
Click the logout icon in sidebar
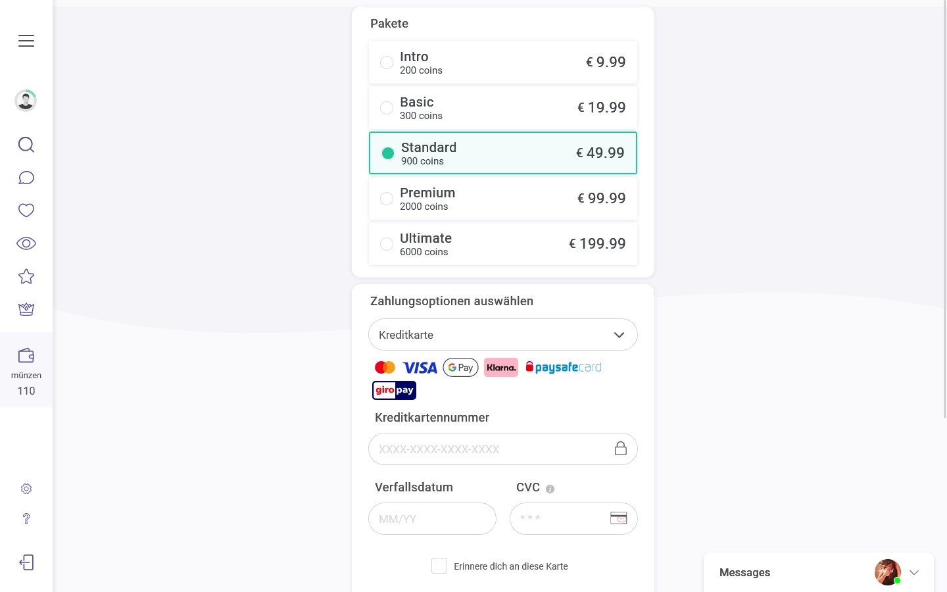(26, 562)
